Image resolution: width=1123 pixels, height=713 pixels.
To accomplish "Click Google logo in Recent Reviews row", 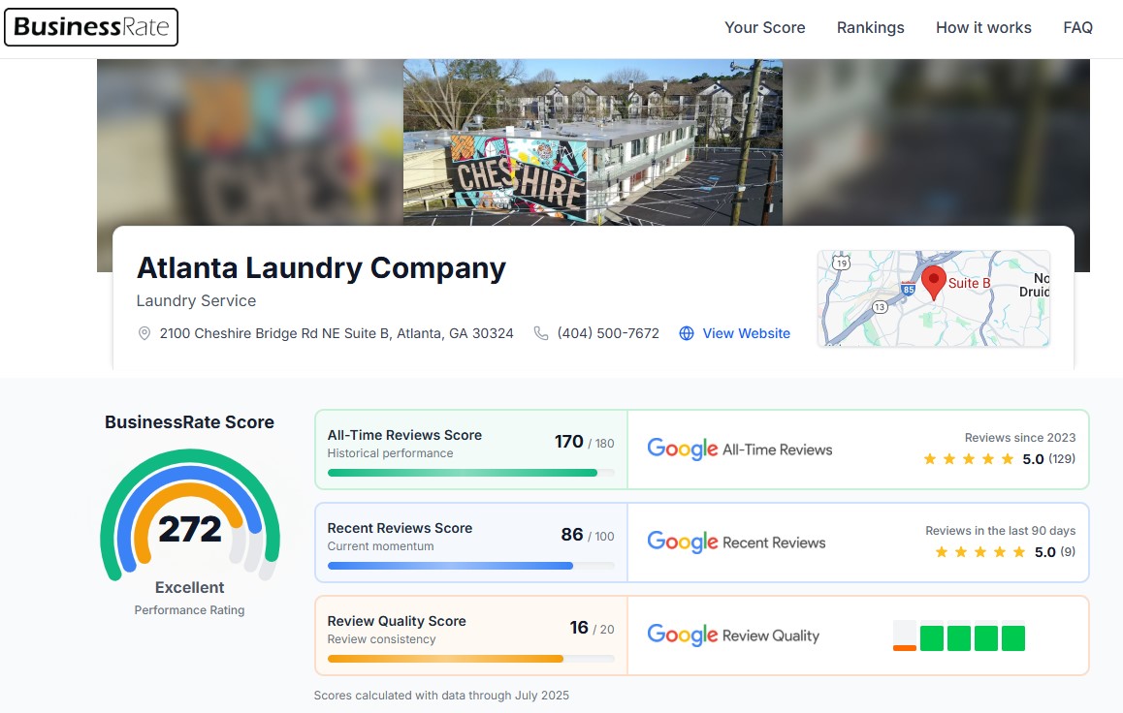I will (683, 542).
